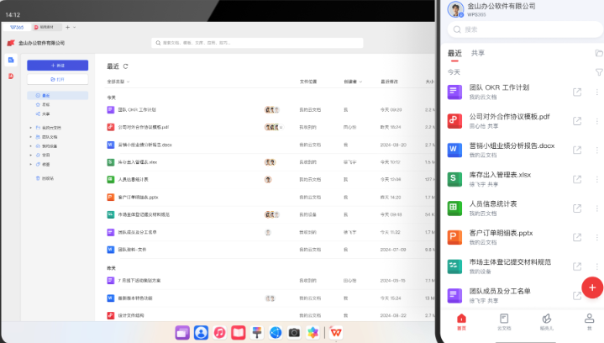Click the red D icon in left rail
The height and width of the screenshot is (343, 604).
[11, 77]
